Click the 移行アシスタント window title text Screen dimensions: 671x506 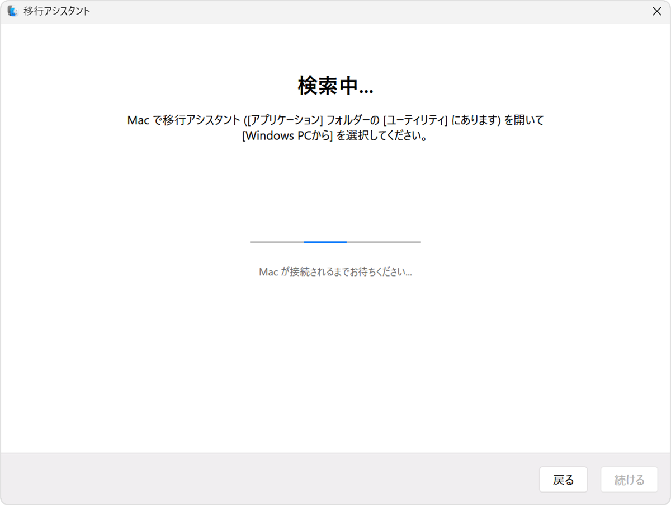(x=56, y=11)
